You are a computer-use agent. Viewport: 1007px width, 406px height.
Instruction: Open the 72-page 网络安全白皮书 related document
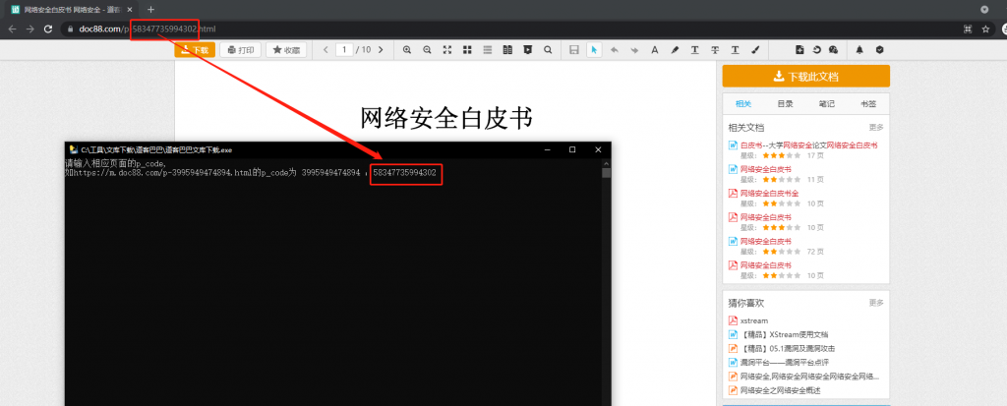[x=765, y=241]
